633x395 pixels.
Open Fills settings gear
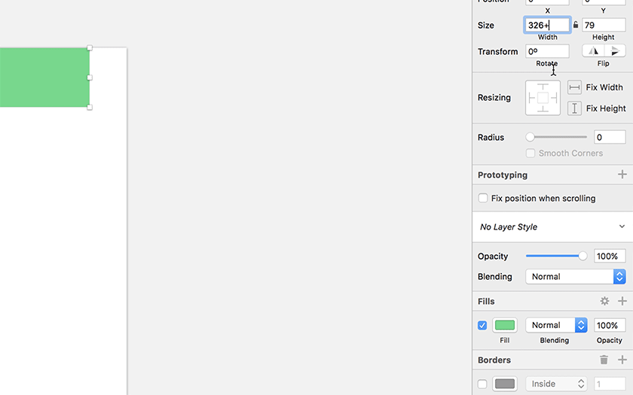click(x=604, y=301)
